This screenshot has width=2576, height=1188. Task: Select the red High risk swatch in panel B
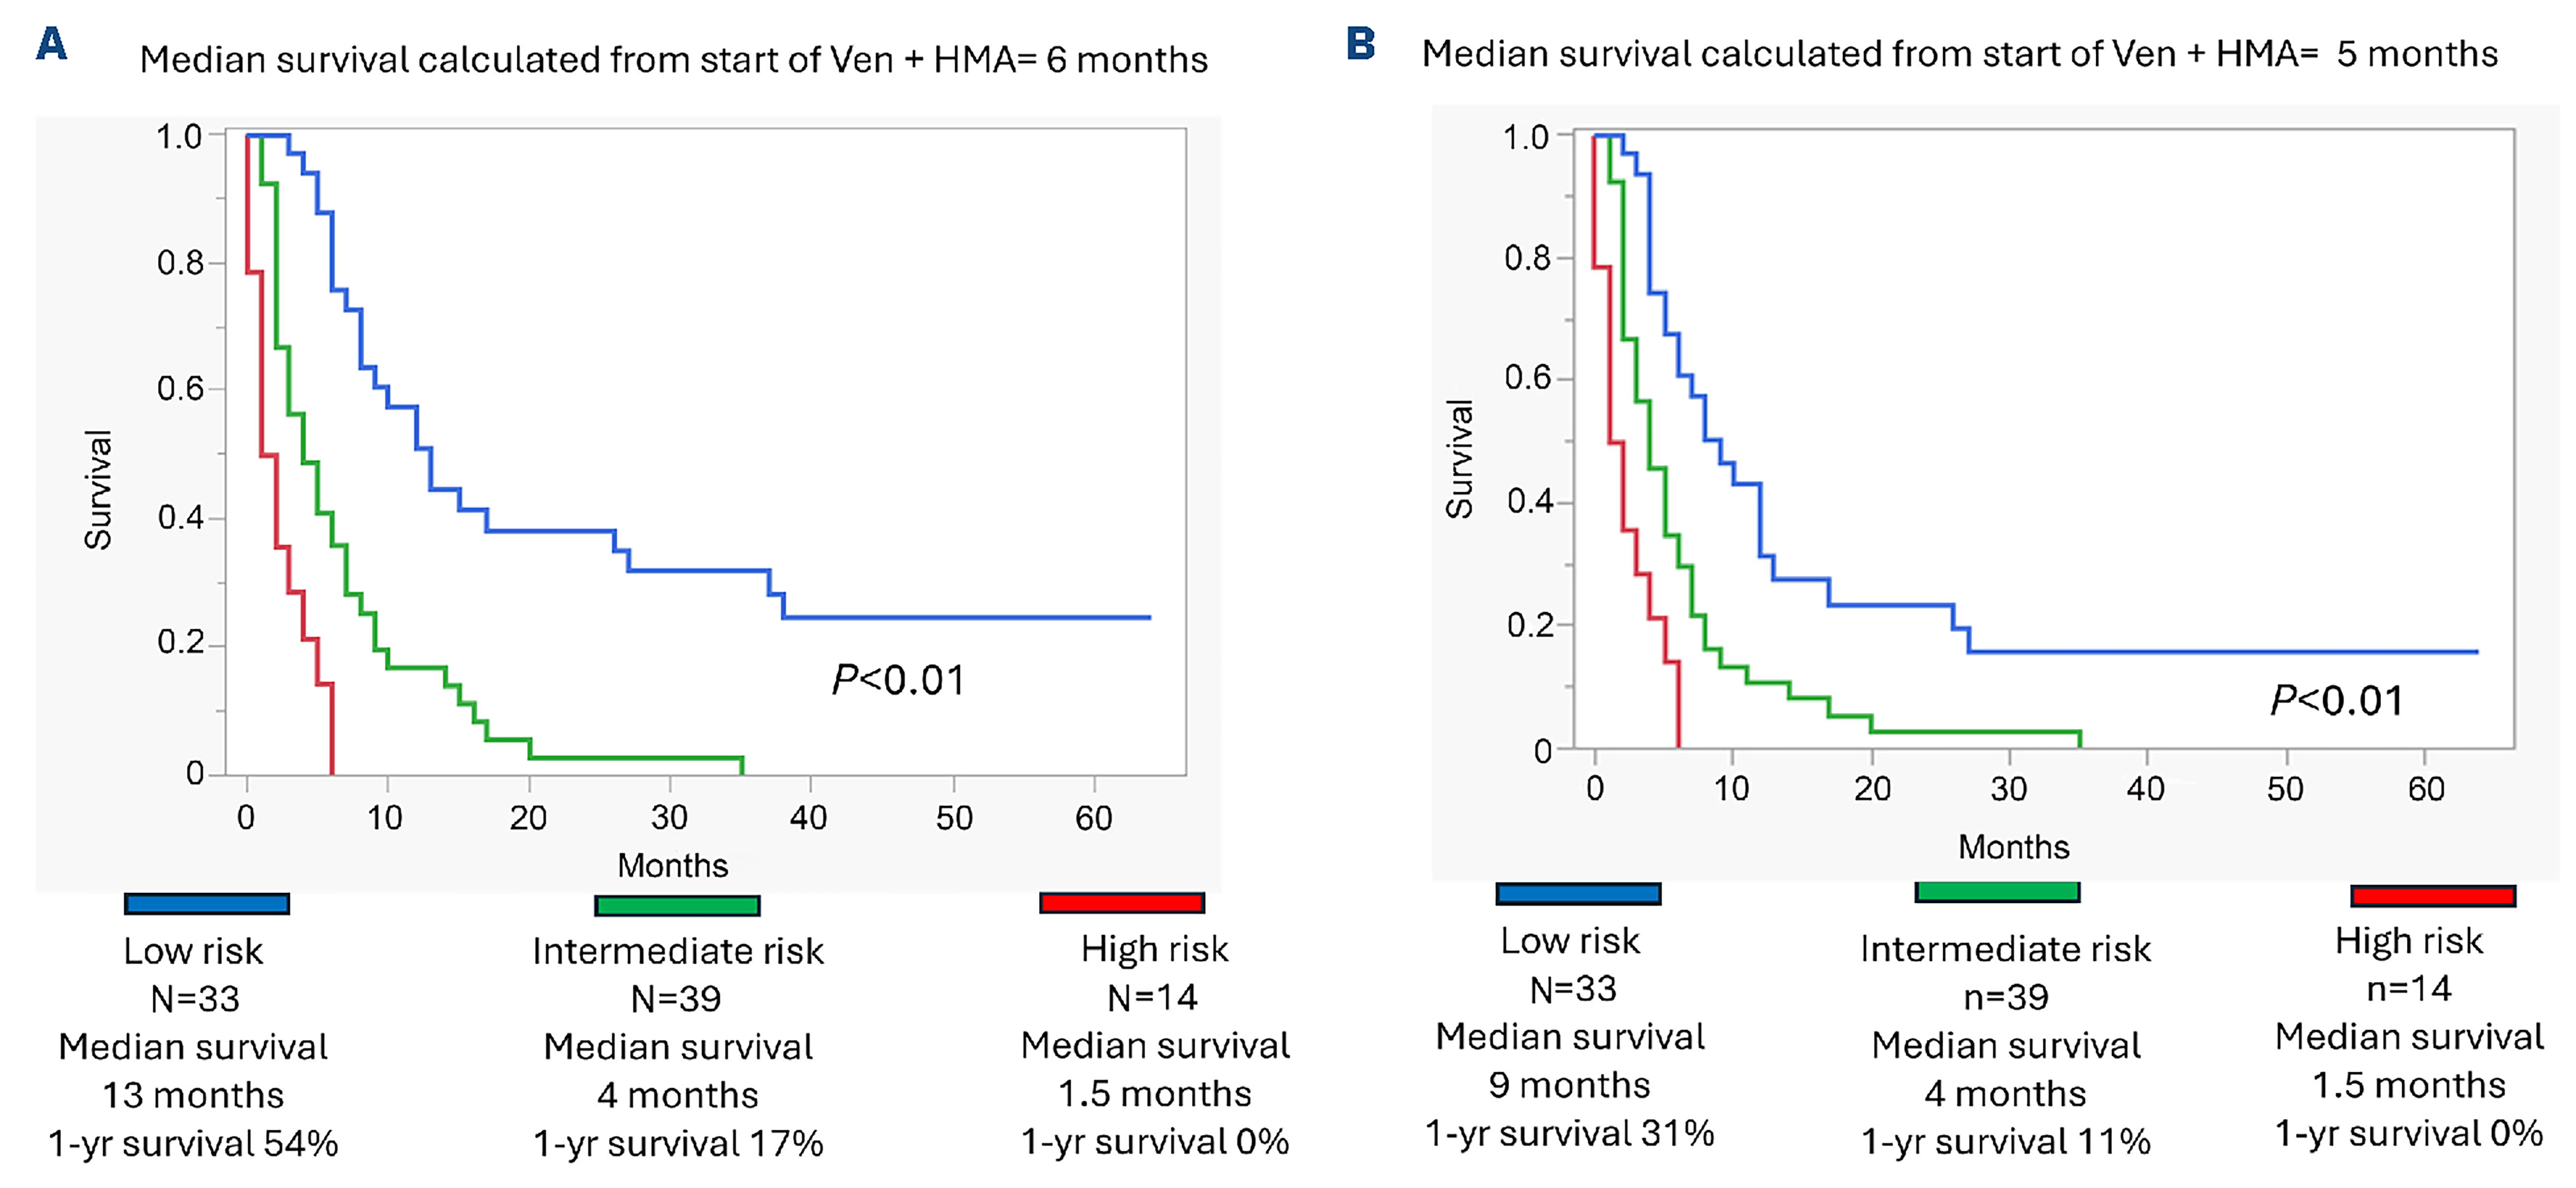point(2432,896)
